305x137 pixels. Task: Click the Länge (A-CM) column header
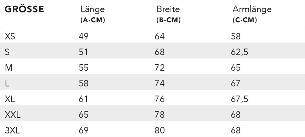click(93, 14)
